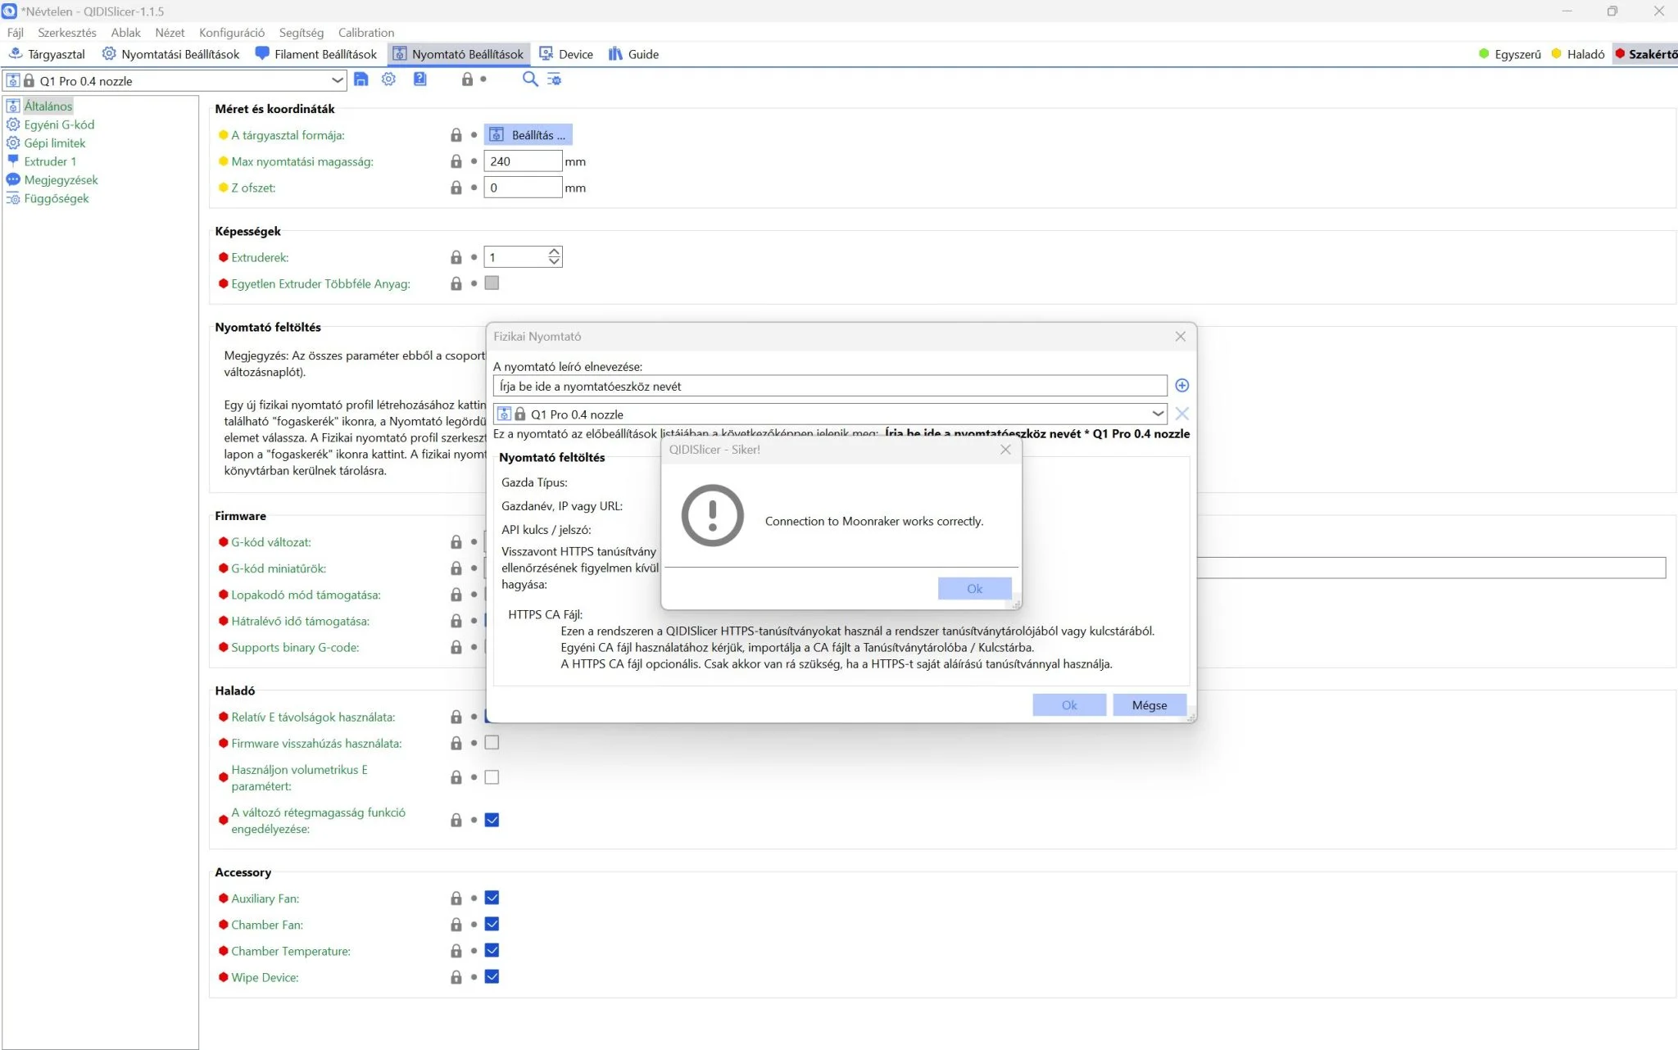Click the X icon beside dialog preset dropdown

[1181, 414]
